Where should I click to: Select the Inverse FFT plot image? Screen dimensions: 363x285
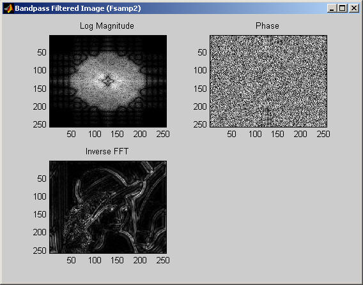coord(108,207)
